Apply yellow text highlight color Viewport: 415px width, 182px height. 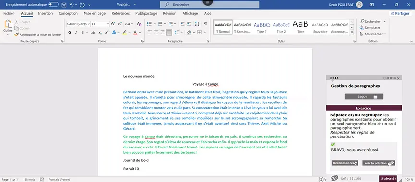[x=125, y=33]
